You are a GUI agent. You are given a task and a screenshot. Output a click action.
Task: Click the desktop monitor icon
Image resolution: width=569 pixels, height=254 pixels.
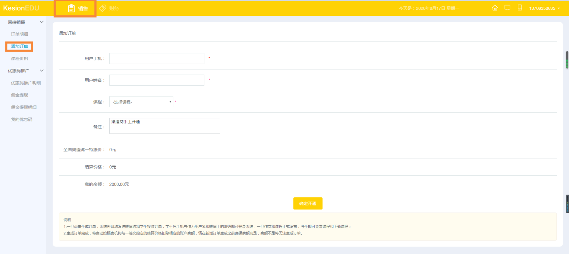(x=507, y=8)
